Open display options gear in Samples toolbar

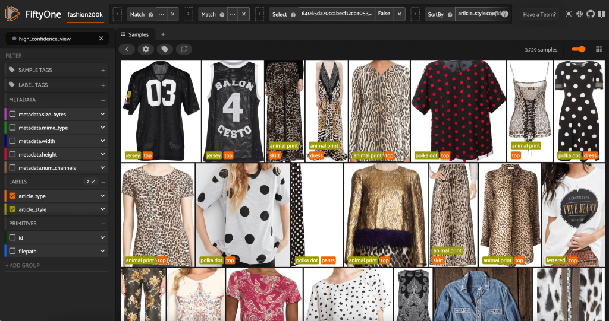146,49
